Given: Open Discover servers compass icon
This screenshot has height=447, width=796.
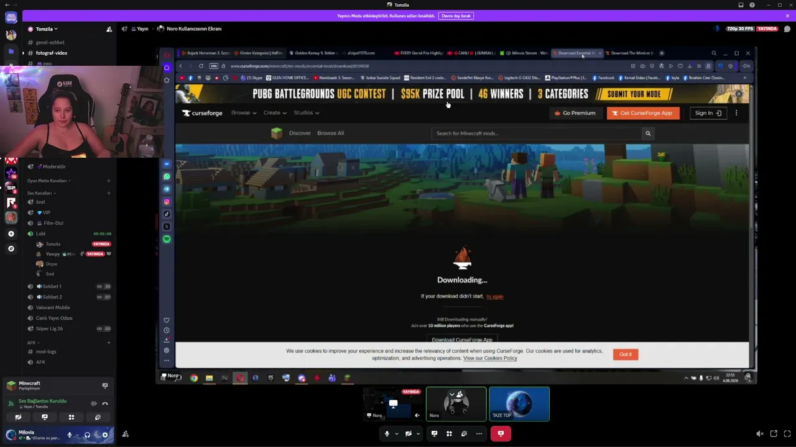Looking at the screenshot, I should (11, 248).
